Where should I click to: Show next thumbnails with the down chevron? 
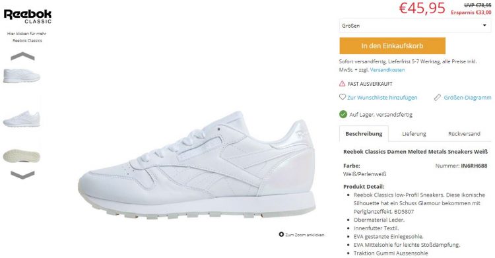pyautogui.click(x=22, y=175)
